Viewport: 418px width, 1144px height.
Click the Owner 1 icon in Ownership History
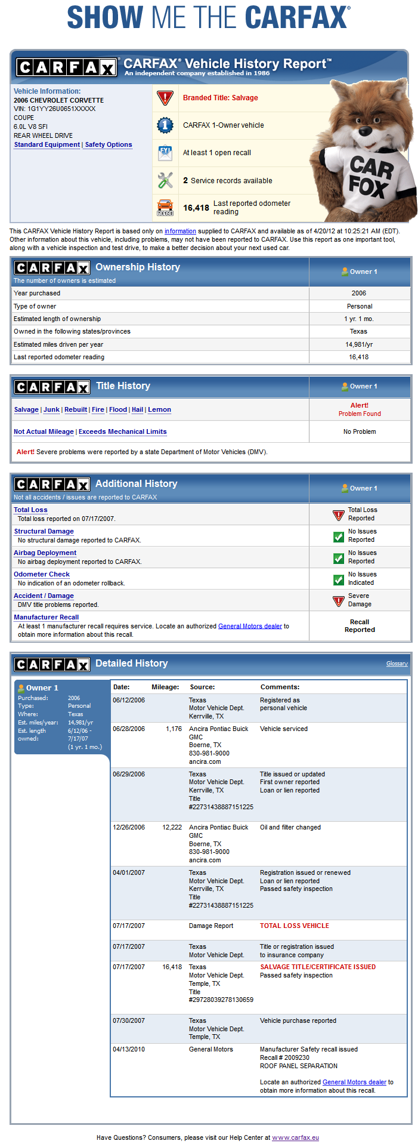[x=345, y=272]
